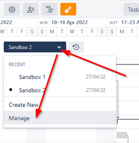Select the gray task bar in Gantt chart

tap(122, 135)
